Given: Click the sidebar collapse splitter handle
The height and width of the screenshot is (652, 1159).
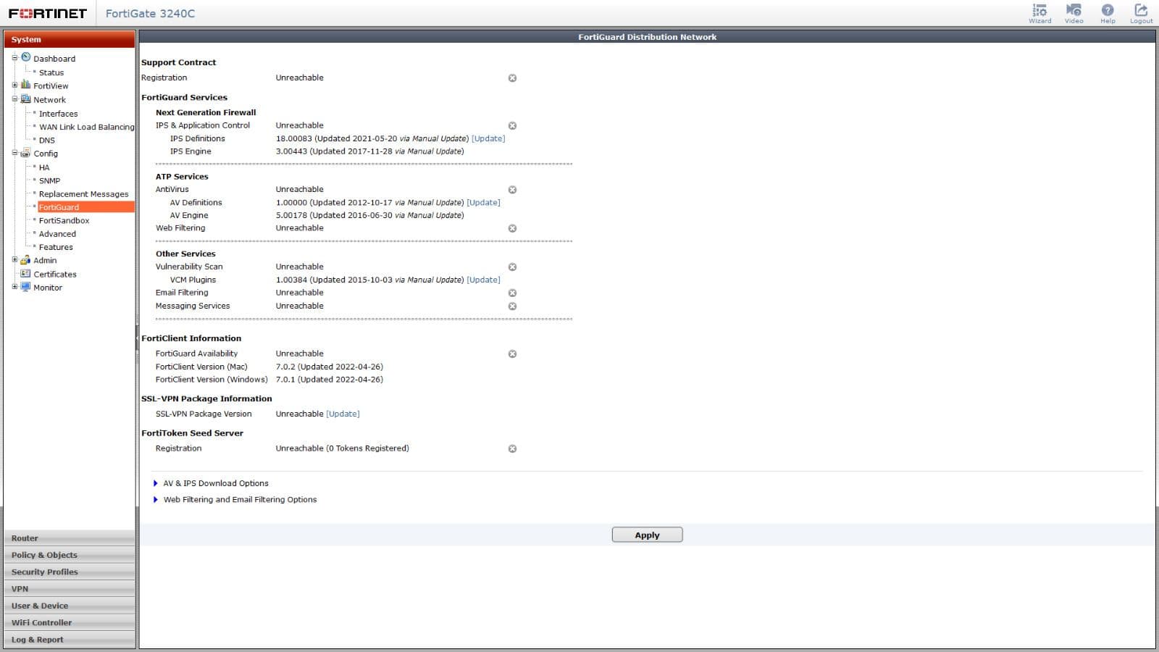Looking at the screenshot, I should 137,338.
